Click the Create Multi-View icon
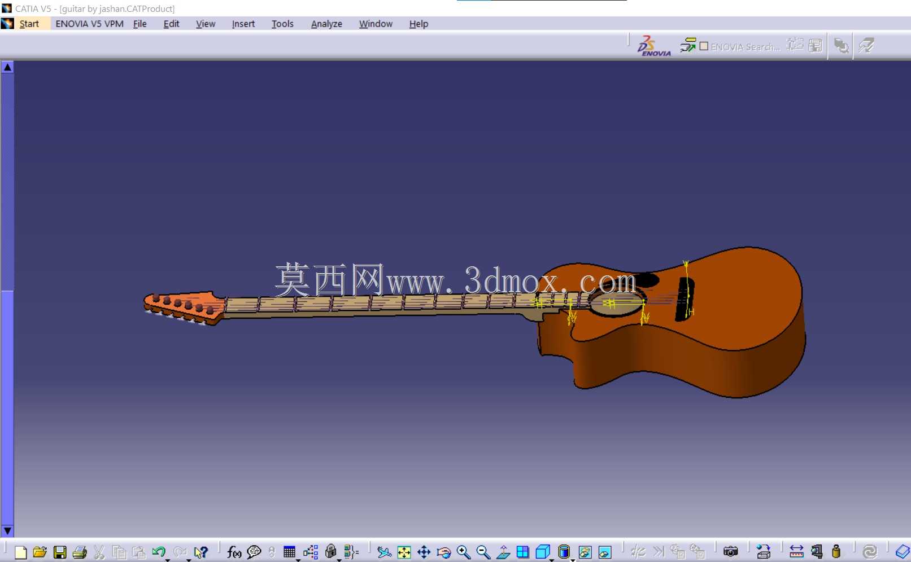 523,552
